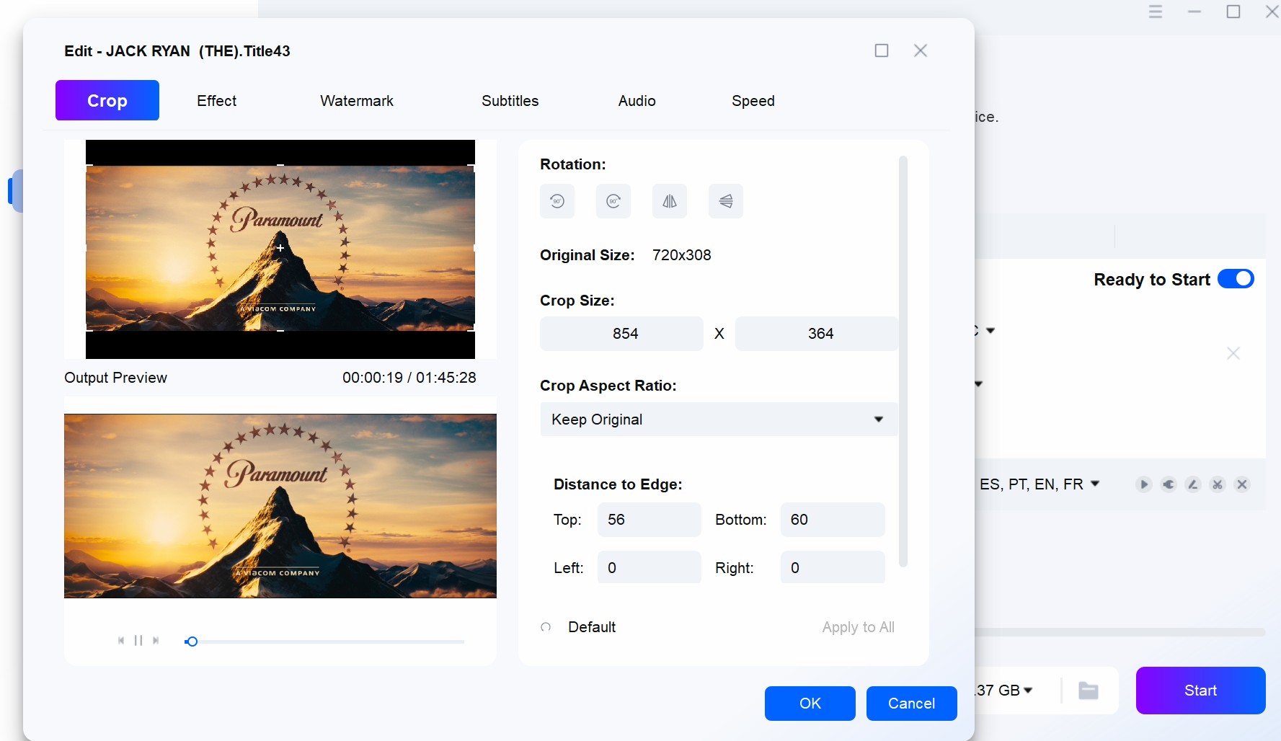
Task: Cancel the crop edits
Action: tap(912, 704)
